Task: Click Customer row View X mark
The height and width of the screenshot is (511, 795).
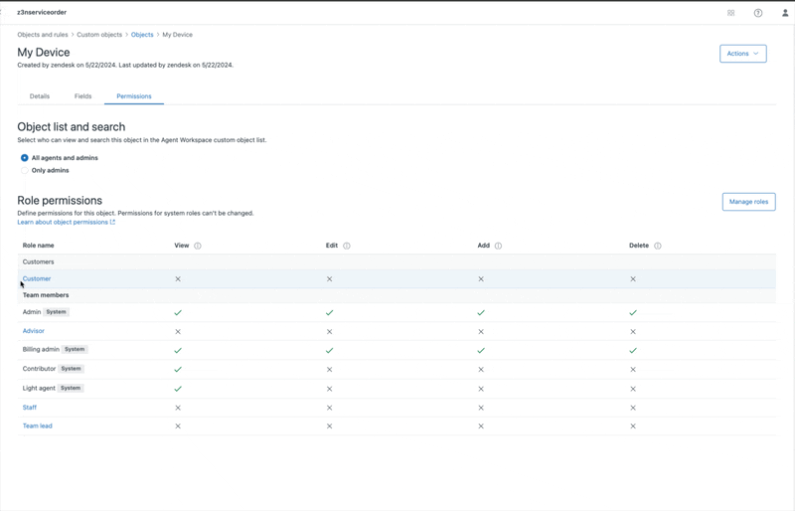Action: (178, 279)
